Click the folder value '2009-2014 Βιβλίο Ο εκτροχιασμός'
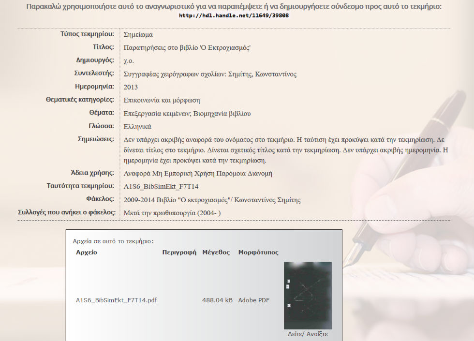This screenshot has height=341, width=474. pyautogui.click(x=212, y=200)
